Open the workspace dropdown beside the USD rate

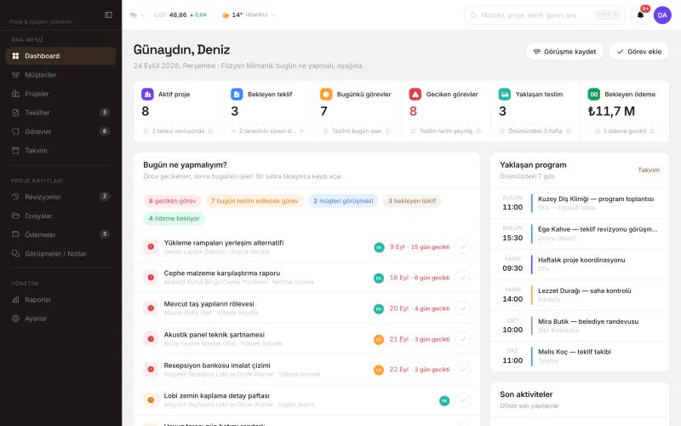[137, 14]
